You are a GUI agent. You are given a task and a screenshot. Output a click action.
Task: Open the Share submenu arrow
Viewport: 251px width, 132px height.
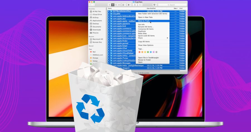[x=167, y=38]
